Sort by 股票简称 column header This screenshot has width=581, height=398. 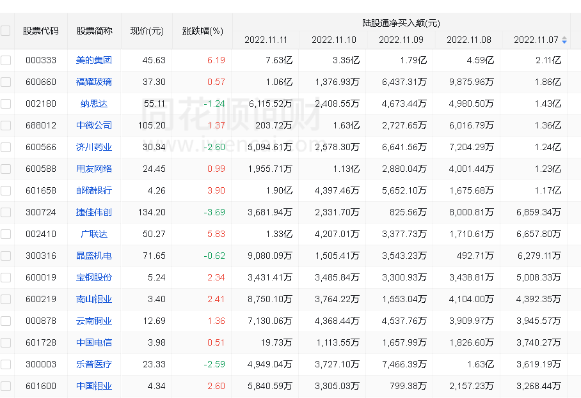click(95, 31)
